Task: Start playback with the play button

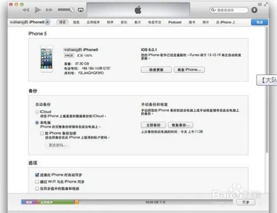Action: (38, 10)
